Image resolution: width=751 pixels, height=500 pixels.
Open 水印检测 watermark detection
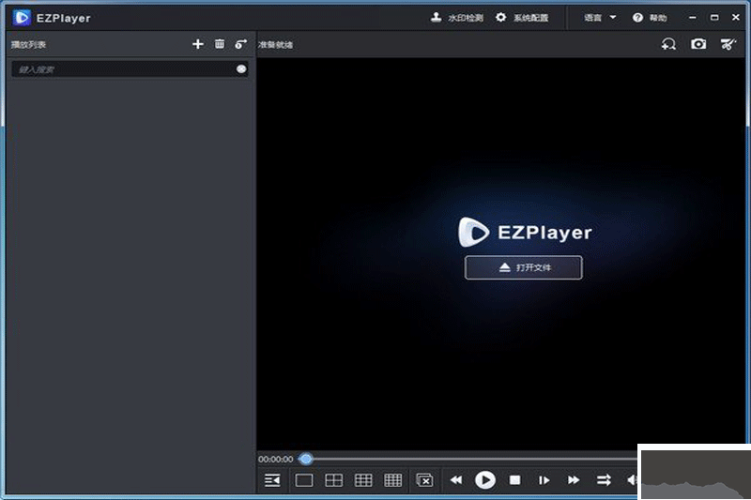pos(457,18)
